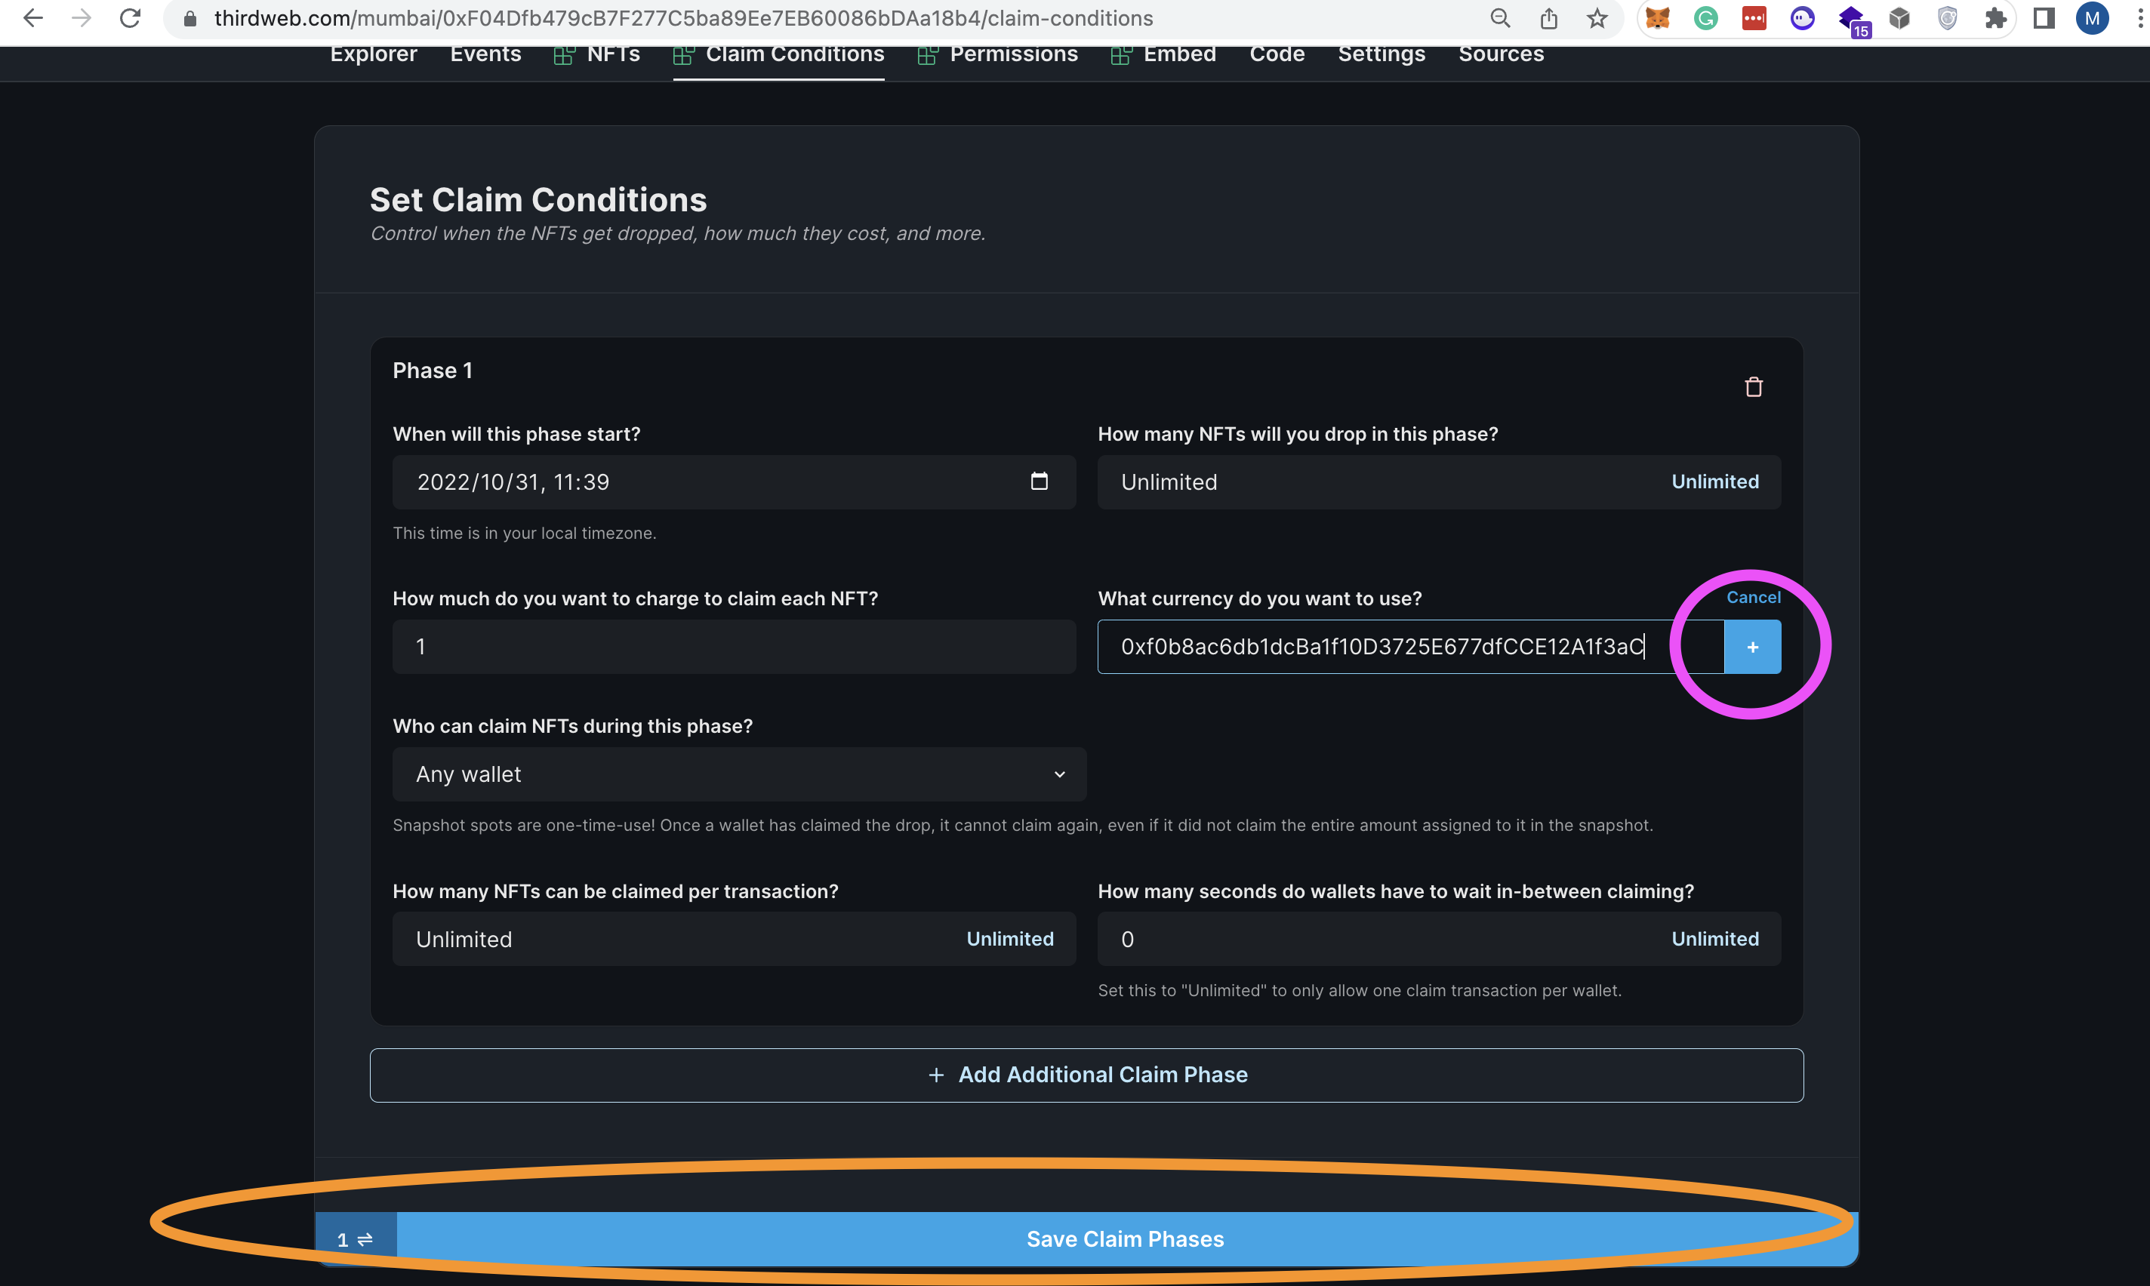Cancel custom currency entry
This screenshot has height=1286, width=2150.
pos(1752,597)
